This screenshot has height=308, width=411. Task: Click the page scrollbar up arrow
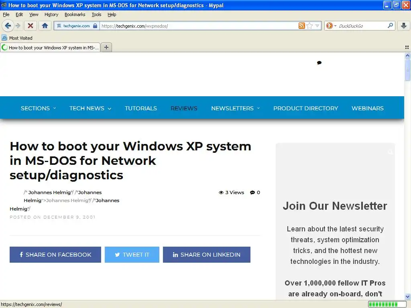(x=407, y=55)
